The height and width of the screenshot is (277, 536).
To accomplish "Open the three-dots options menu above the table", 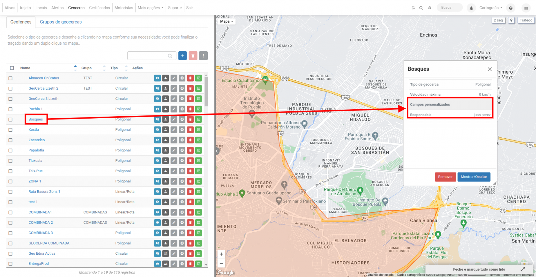I will click(x=203, y=56).
